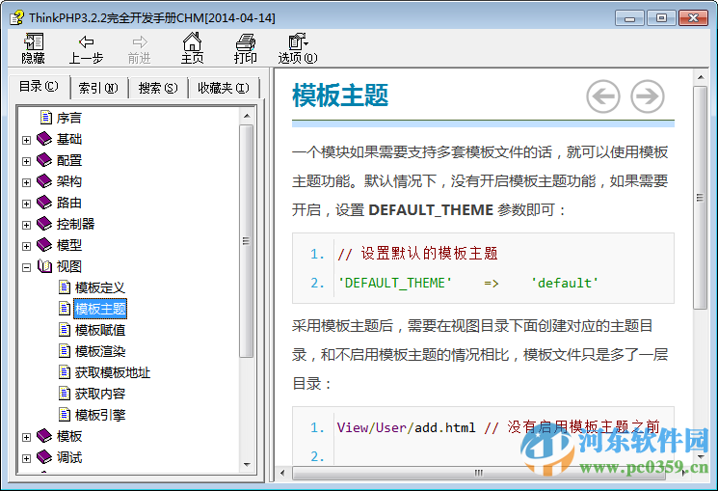This screenshot has height=491, width=718.
Task: Go back with 上一步 toolbar button
Action: [86, 49]
